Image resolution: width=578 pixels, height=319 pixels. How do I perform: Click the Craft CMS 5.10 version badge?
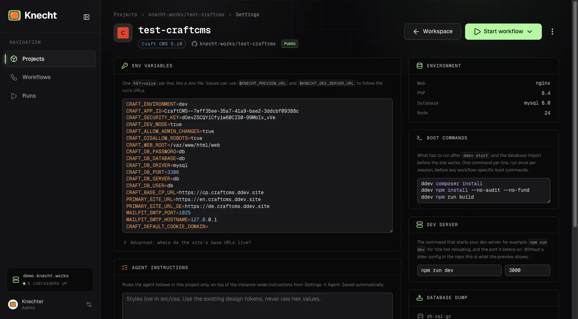coord(162,44)
